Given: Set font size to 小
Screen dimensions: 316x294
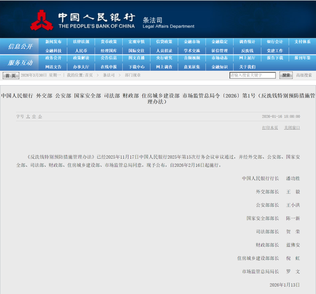Looking at the screenshot, I should coord(40,116).
